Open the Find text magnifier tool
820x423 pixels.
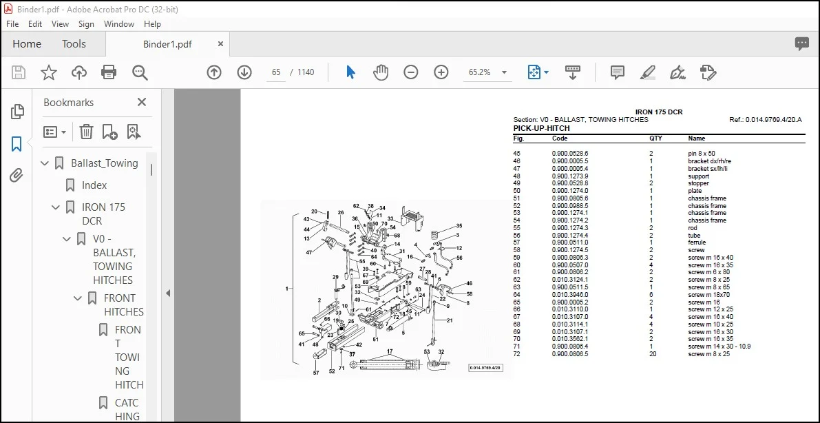[140, 72]
